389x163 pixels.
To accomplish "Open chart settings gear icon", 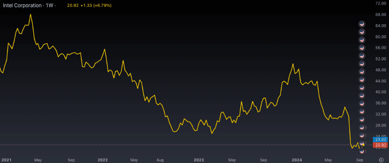I will 381,160.
